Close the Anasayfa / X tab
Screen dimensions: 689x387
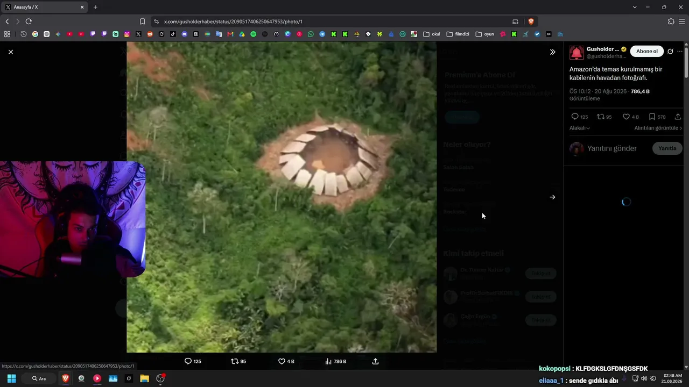coord(82,7)
